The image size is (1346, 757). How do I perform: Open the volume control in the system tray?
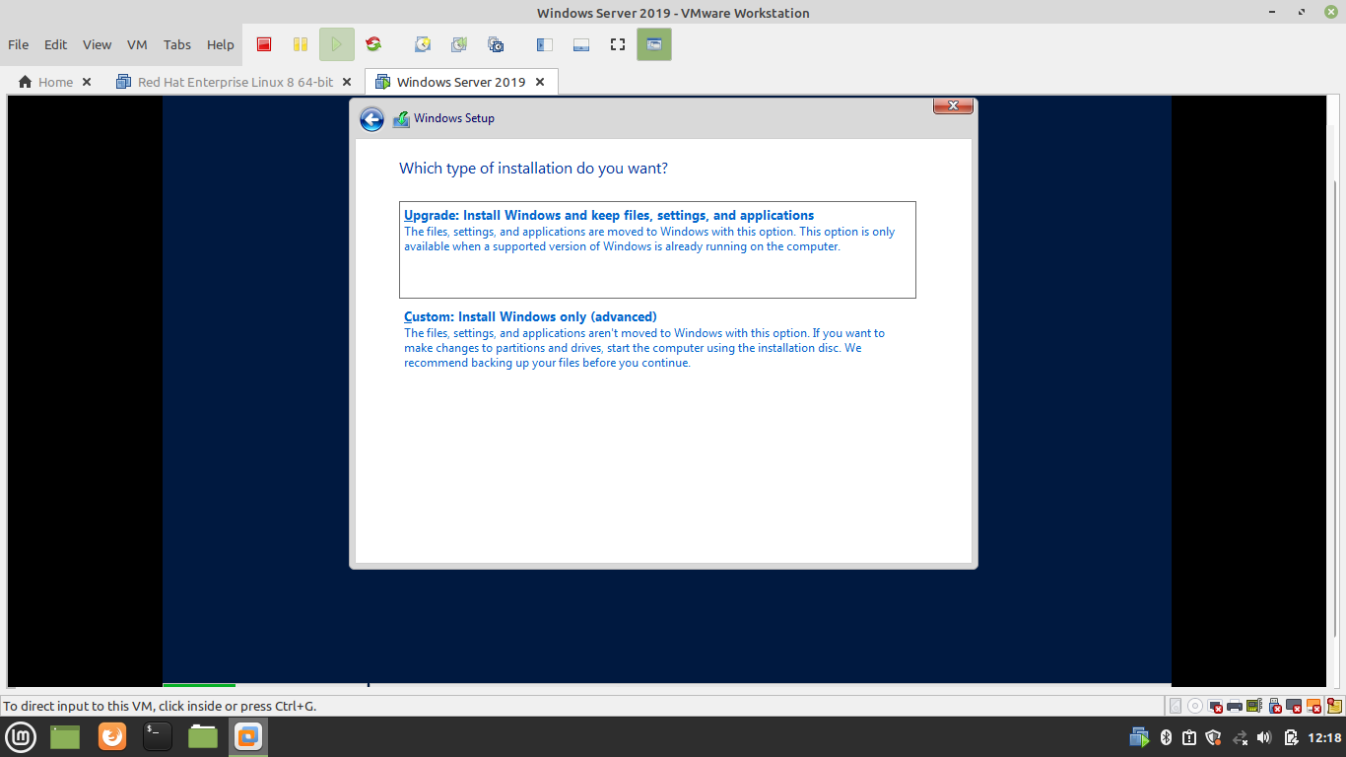1264,737
